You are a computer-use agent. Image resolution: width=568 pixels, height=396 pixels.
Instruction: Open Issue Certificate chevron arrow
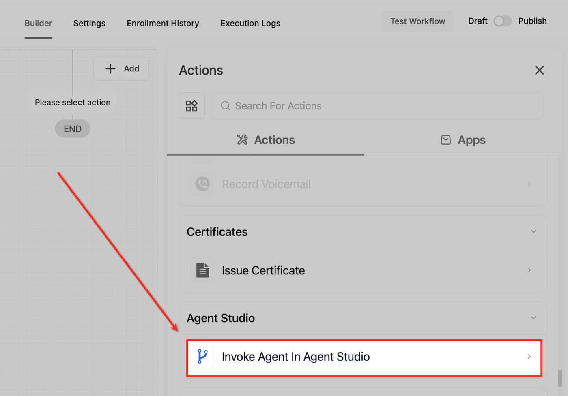tap(529, 270)
